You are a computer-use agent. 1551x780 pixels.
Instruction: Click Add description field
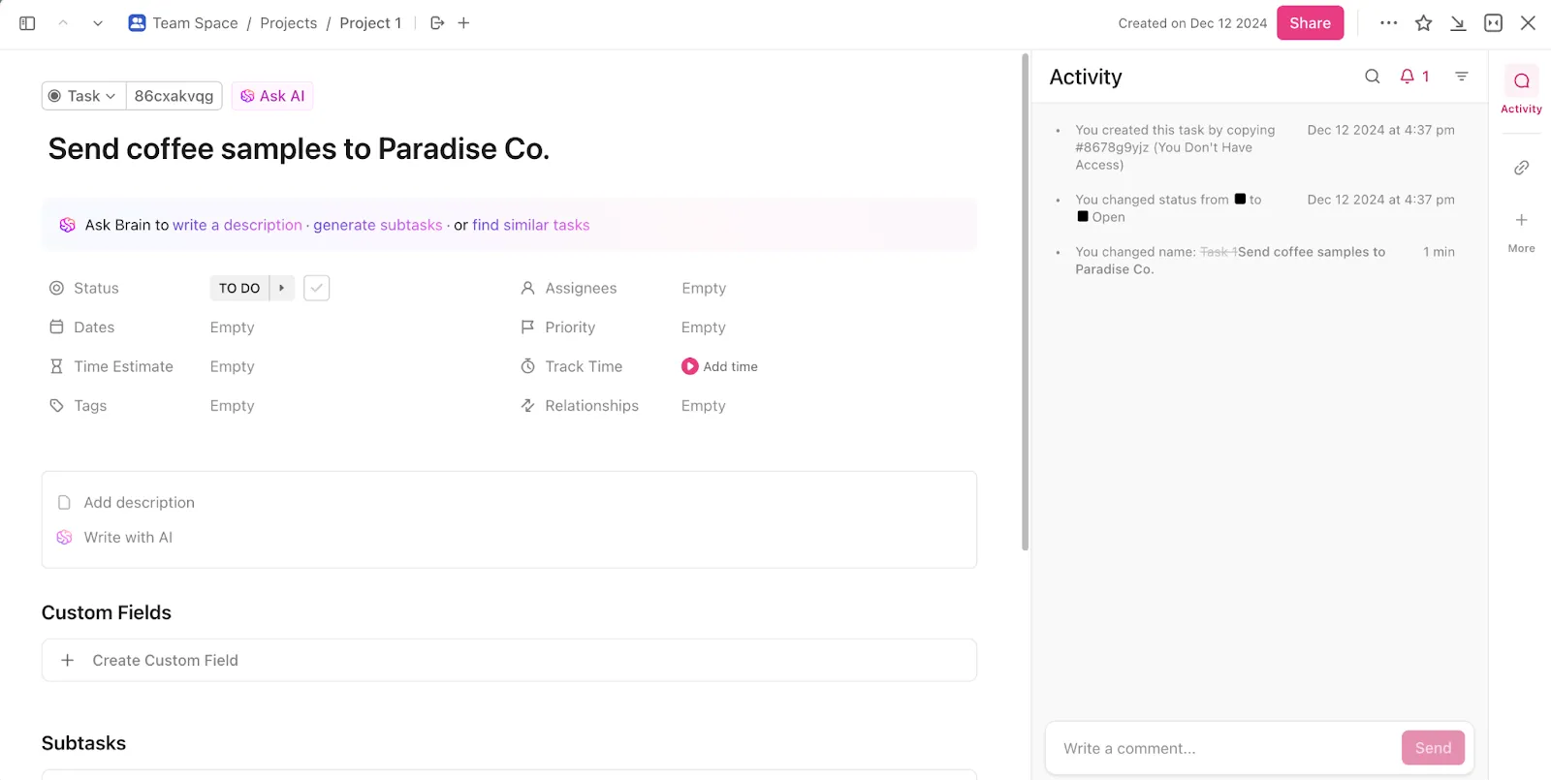pos(140,503)
